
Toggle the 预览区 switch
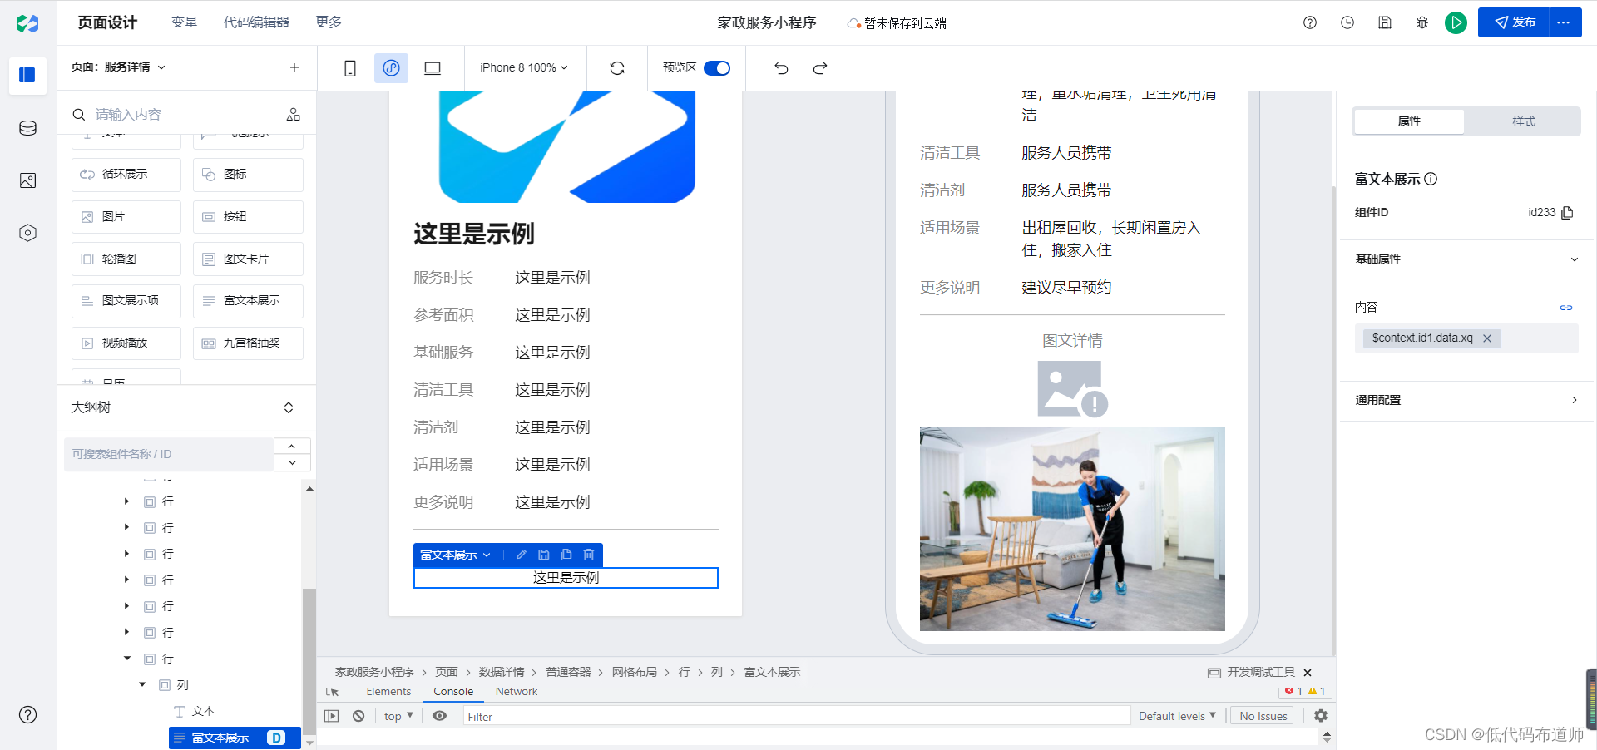[x=717, y=68]
